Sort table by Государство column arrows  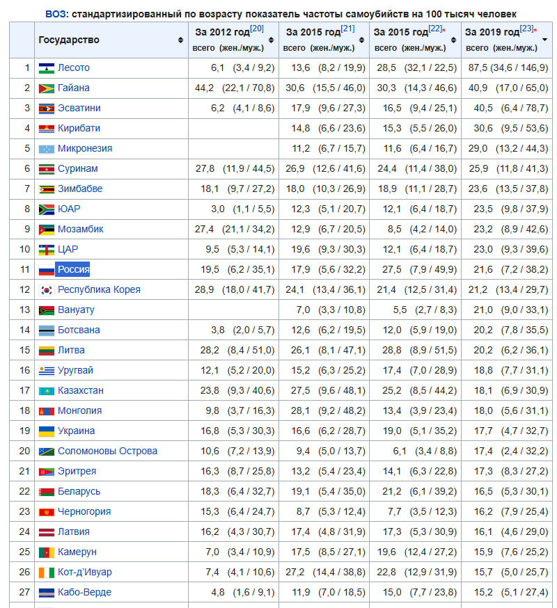[x=181, y=40]
